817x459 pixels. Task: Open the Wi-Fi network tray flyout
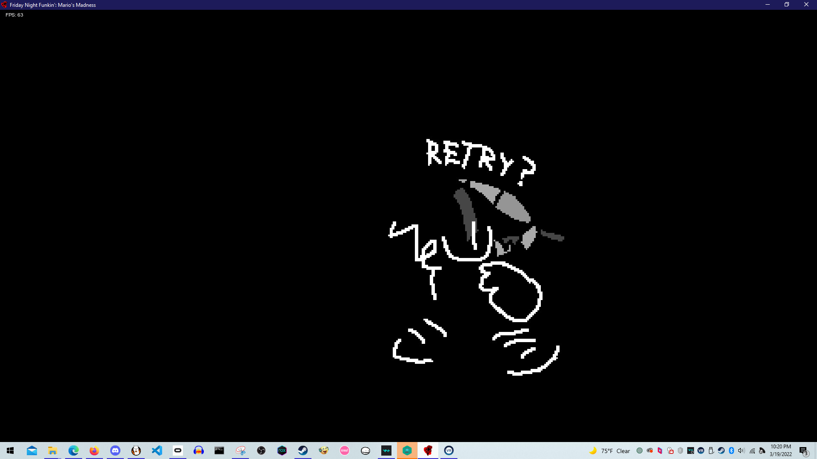752,450
